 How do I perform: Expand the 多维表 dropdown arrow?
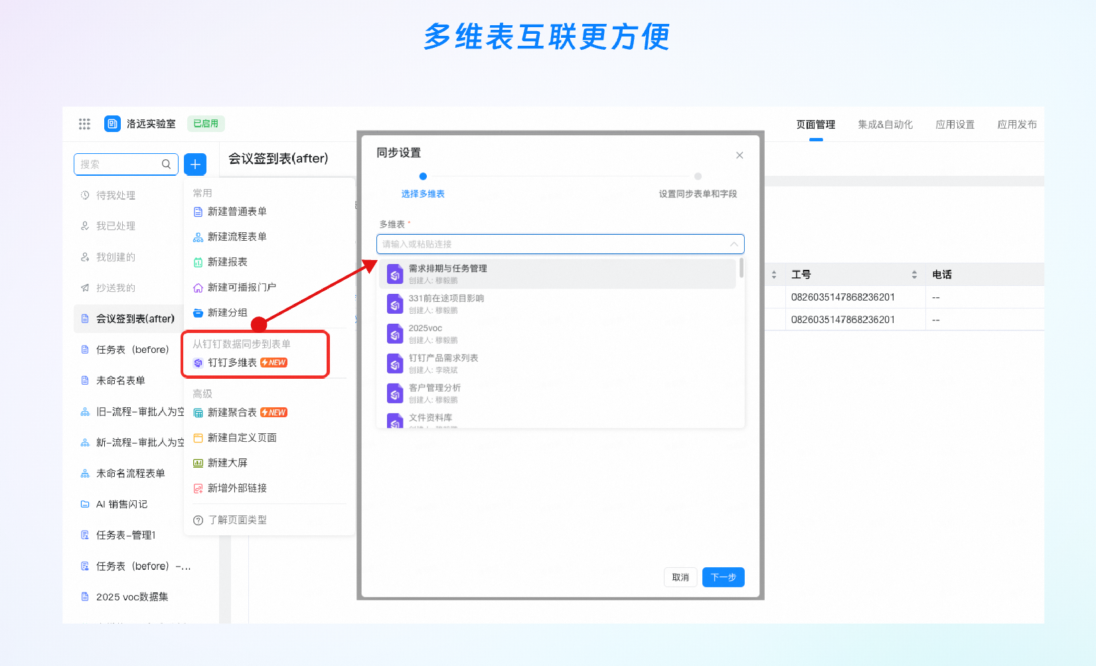pos(734,244)
